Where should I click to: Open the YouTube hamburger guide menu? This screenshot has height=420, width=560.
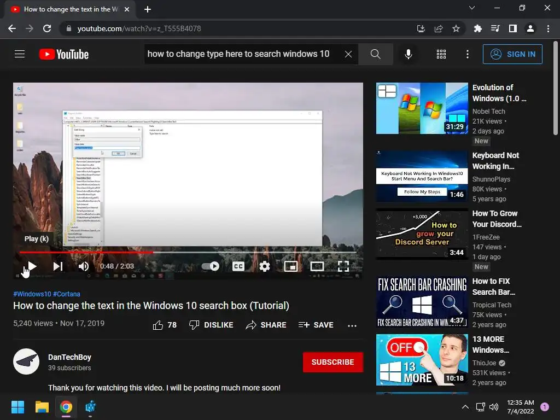pyautogui.click(x=20, y=54)
